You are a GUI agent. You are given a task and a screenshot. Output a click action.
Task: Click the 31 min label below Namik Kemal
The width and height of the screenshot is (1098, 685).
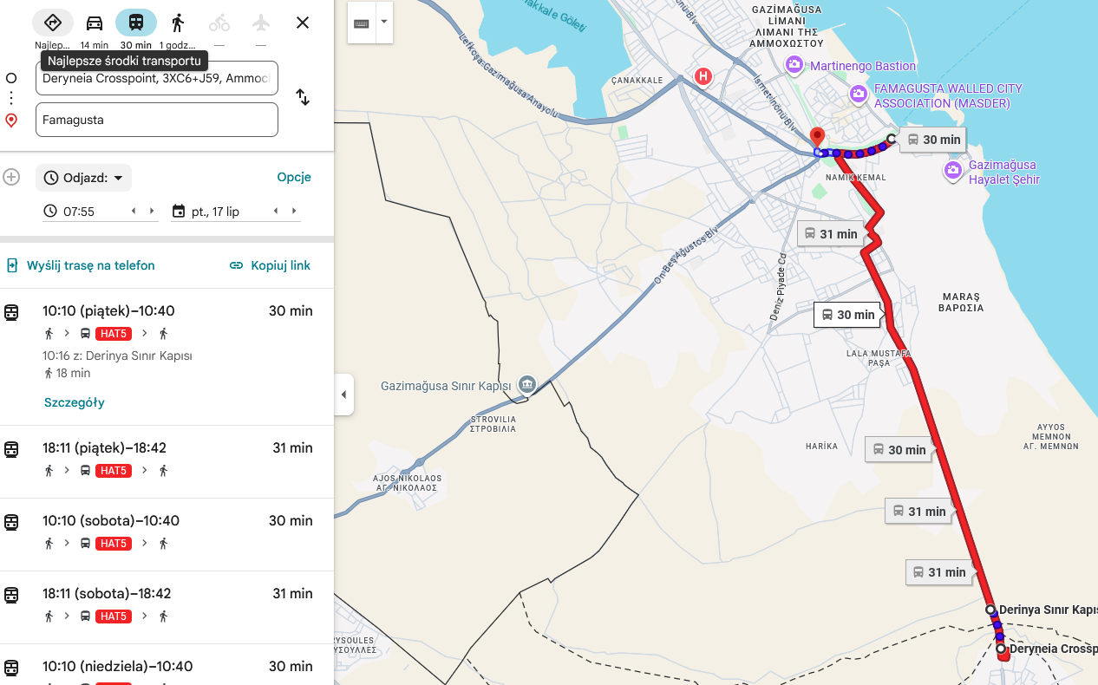(x=830, y=233)
